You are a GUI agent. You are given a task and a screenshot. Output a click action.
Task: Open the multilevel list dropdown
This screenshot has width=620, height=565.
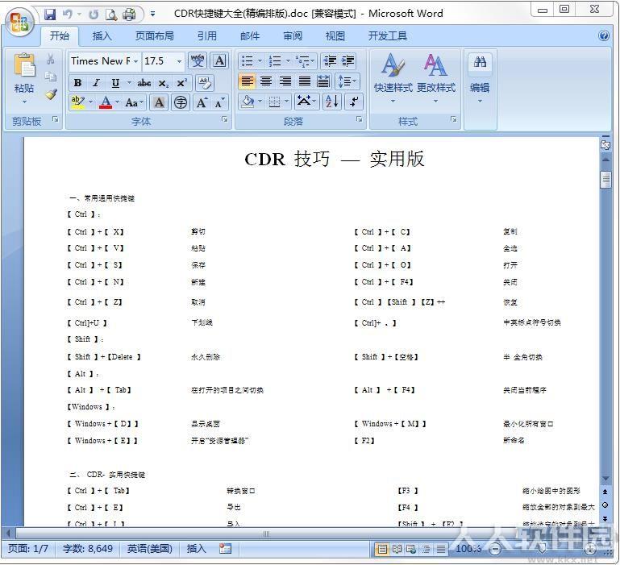[x=306, y=61]
